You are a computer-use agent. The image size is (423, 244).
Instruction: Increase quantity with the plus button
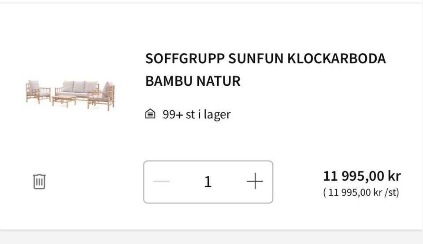255,182
